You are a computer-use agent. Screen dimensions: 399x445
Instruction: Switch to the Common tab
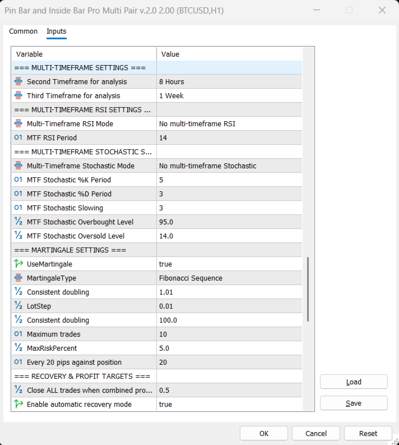(x=24, y=31)
